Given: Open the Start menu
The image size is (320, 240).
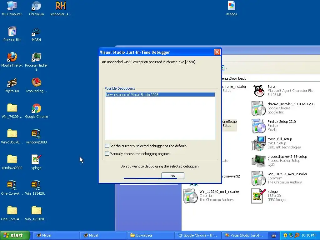Looking at the screenshot, I should pyautogui.click(x=15, y=235).
